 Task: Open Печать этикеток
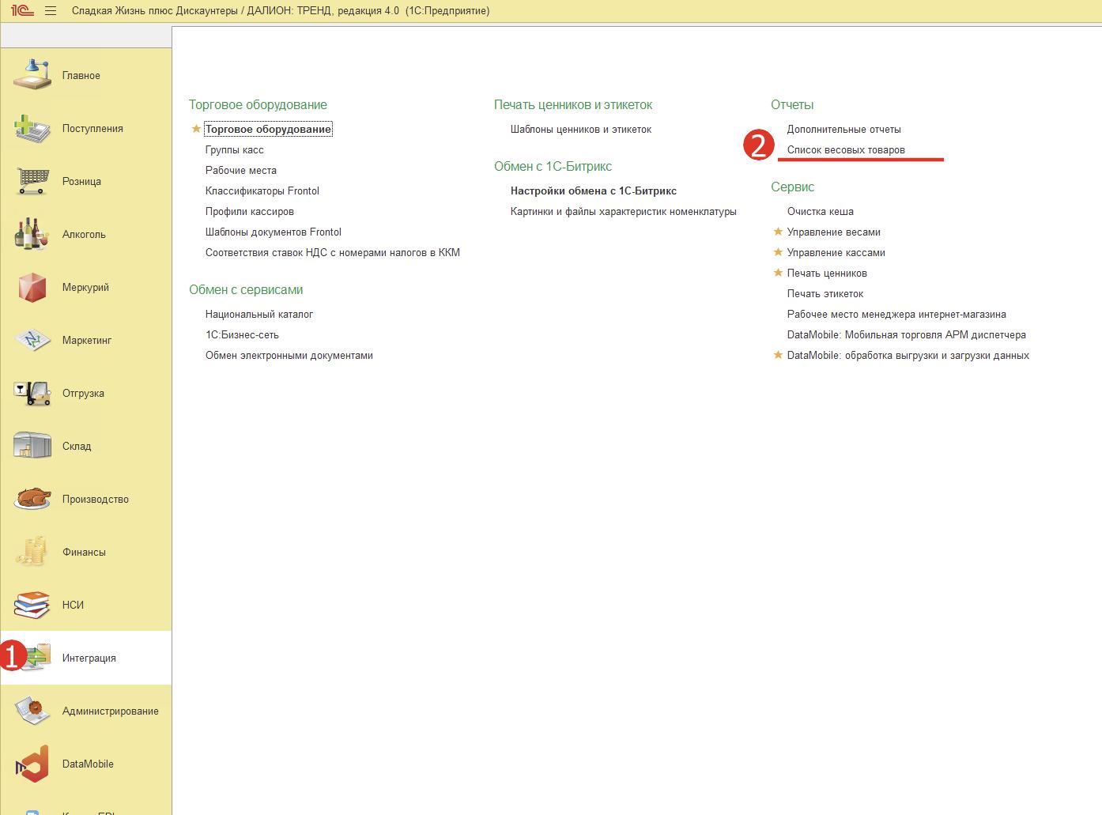tap(825, 293)
